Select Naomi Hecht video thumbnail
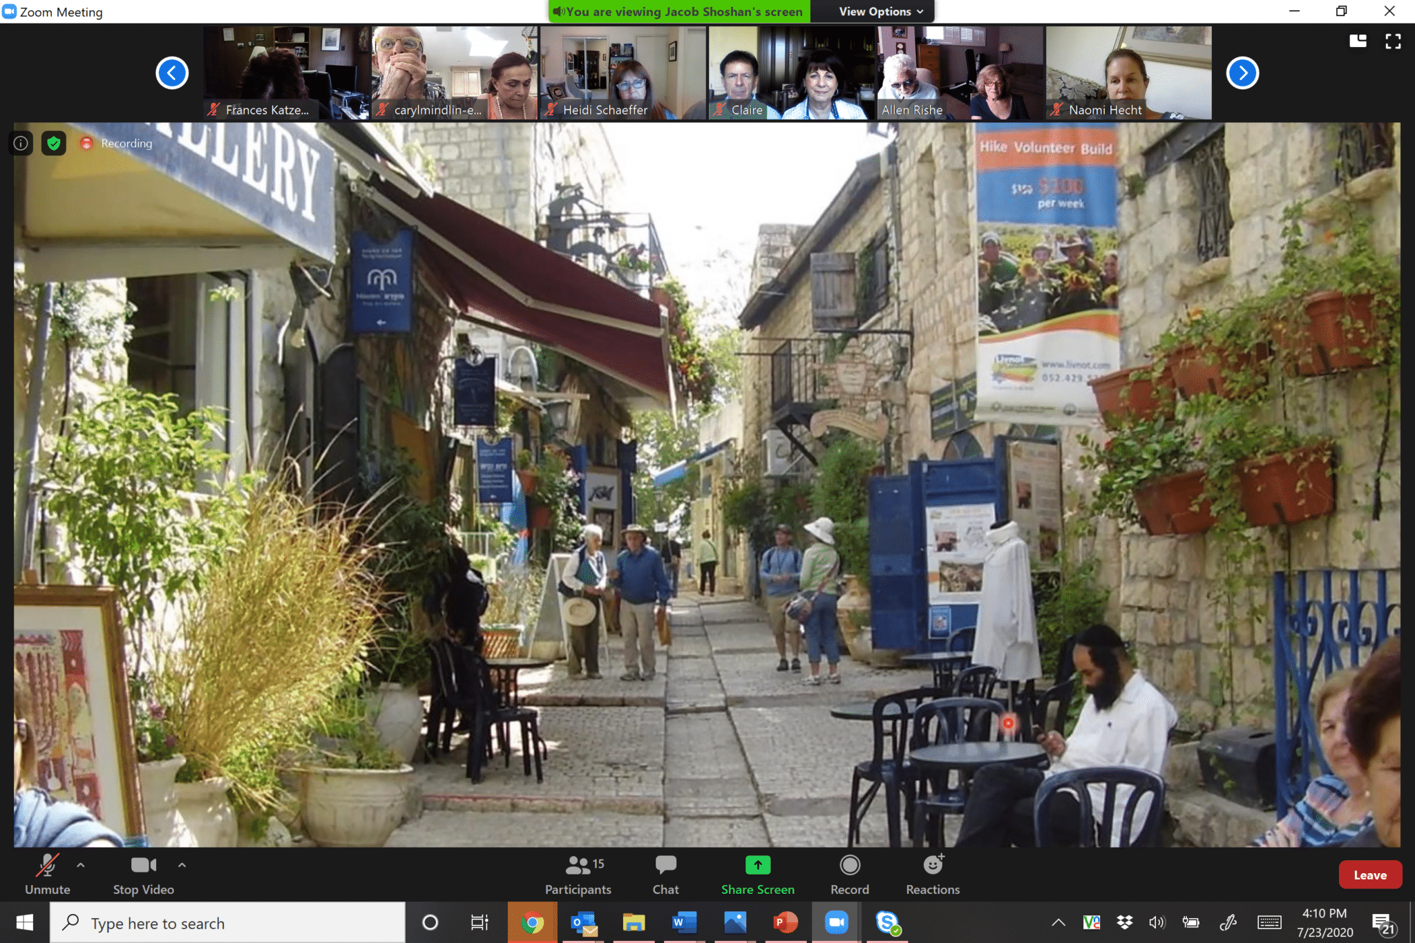Image resolution: width=1415 pixels, height=943 pixels. click(x=1129, y=73)
